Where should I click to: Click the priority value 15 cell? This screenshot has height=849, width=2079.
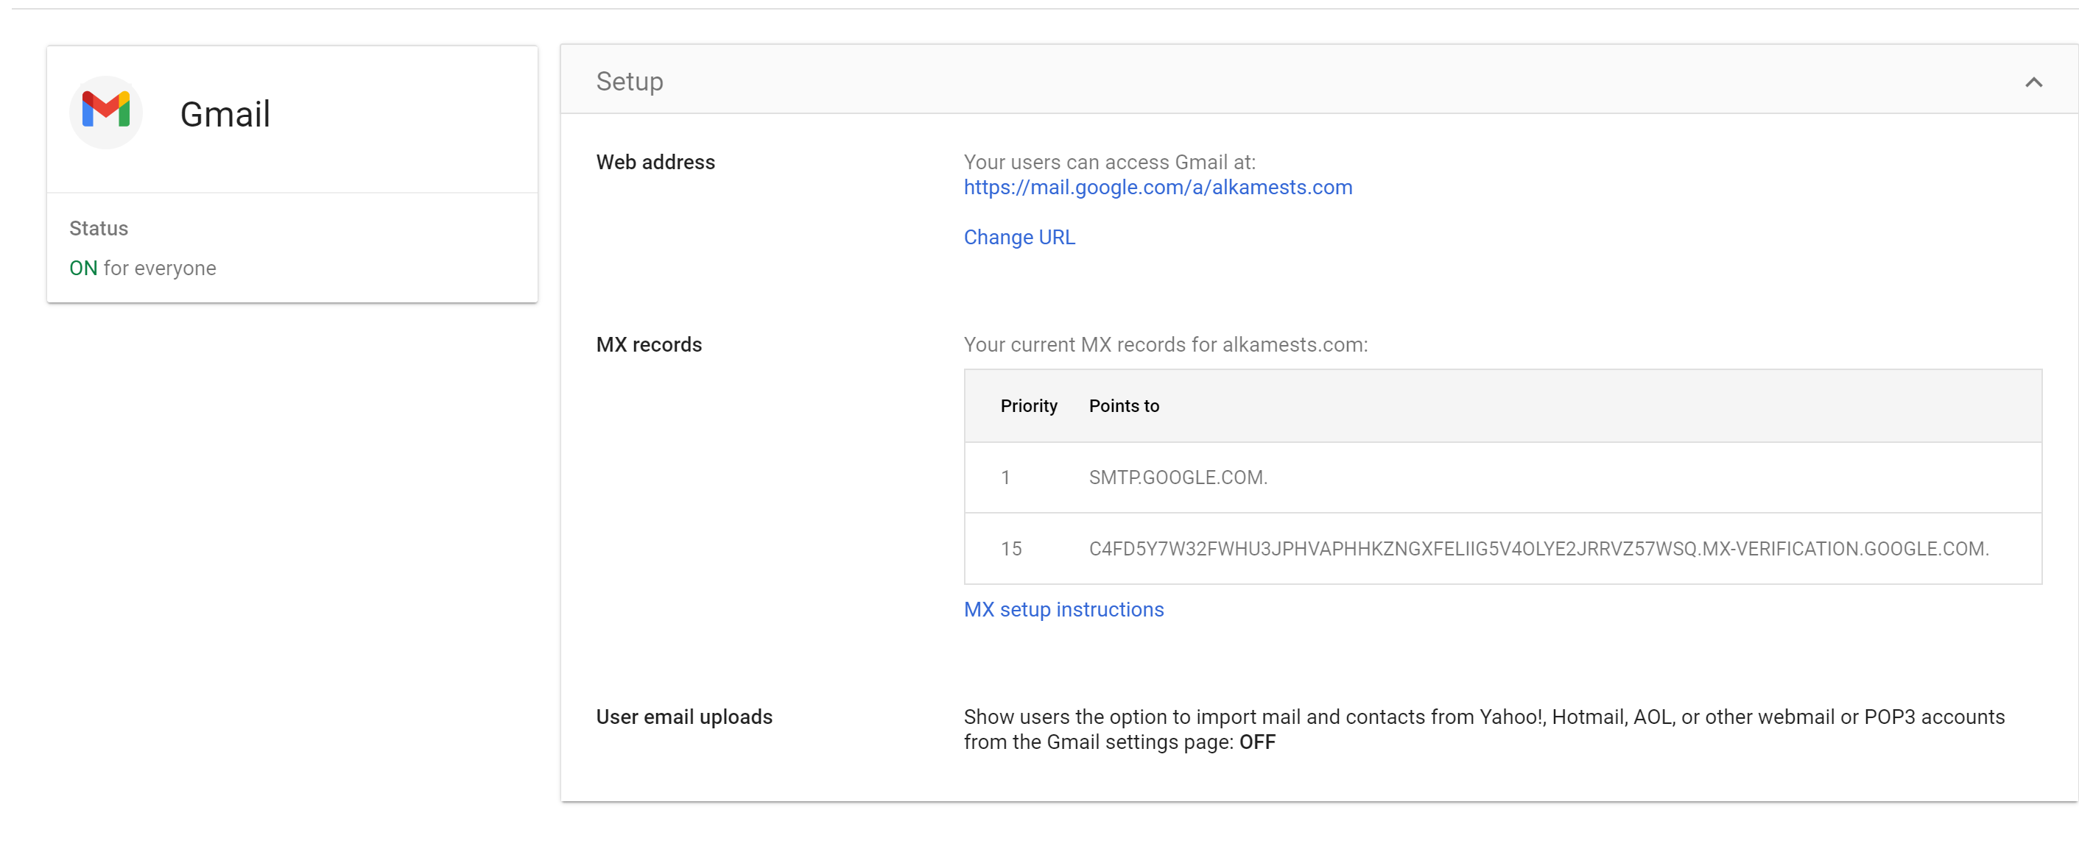coord(1010,548)
